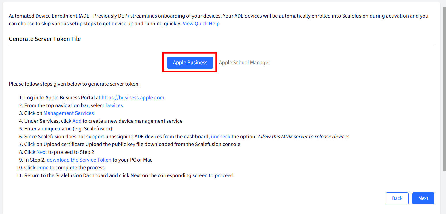Open the View Quick Help link
This screenshot has height=214, width=446.
tap(201, 24)
